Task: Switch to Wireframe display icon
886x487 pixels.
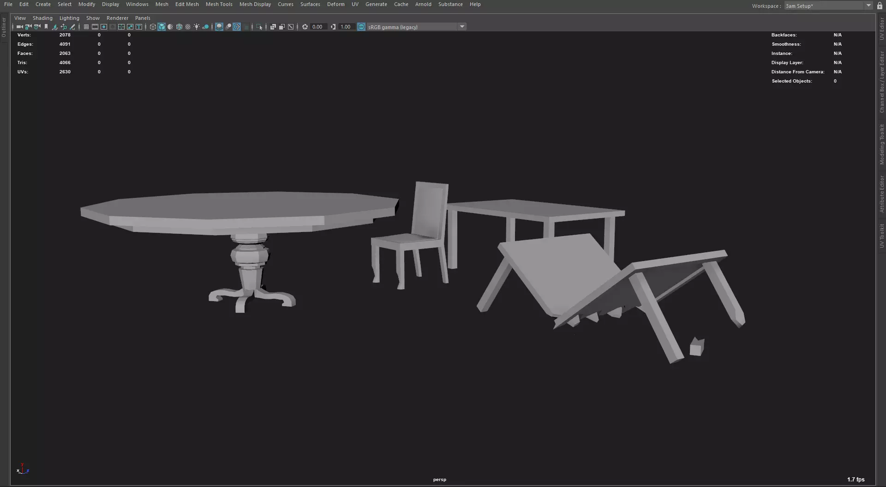Action: tap(153, 27)
